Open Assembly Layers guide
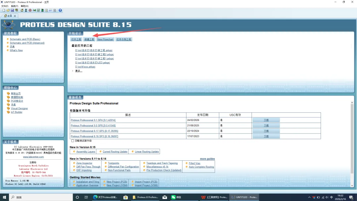Image resolution: width=357 pixels, height=201 pixels. point(86,152)
